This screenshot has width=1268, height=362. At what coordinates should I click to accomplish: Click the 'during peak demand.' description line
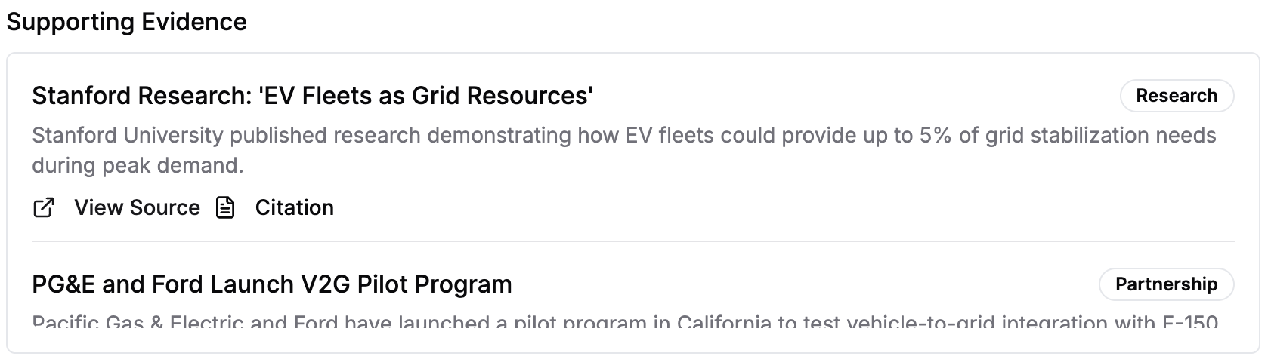138,165
